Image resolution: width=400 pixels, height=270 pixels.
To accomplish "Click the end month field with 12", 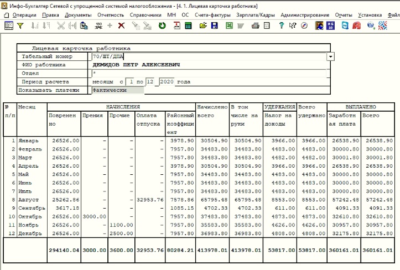I will click(150, 82).
